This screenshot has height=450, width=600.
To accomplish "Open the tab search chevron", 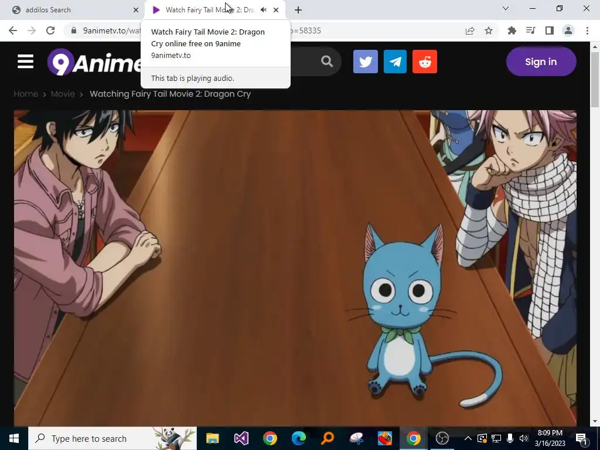I will click(x=506, y=8).
